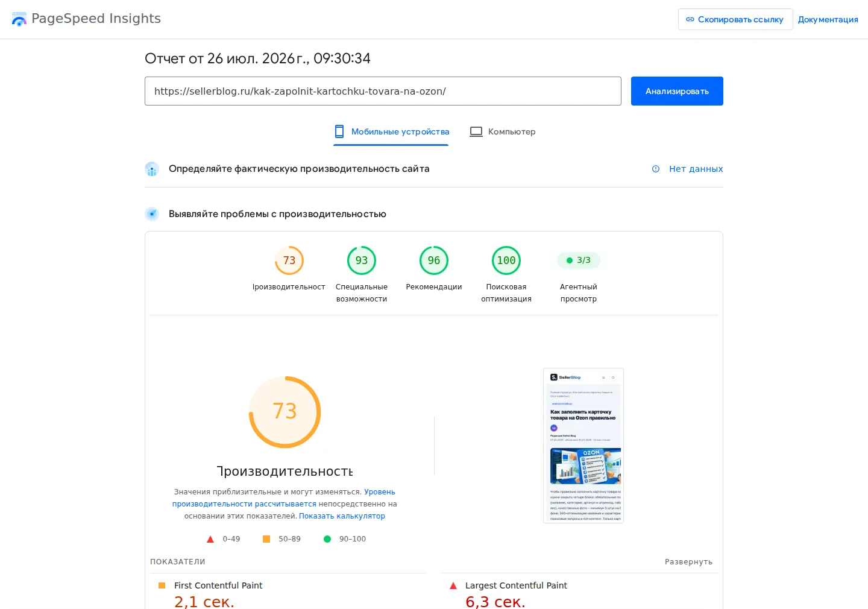
Task: Open the Документация link
Action: (828, 19)
